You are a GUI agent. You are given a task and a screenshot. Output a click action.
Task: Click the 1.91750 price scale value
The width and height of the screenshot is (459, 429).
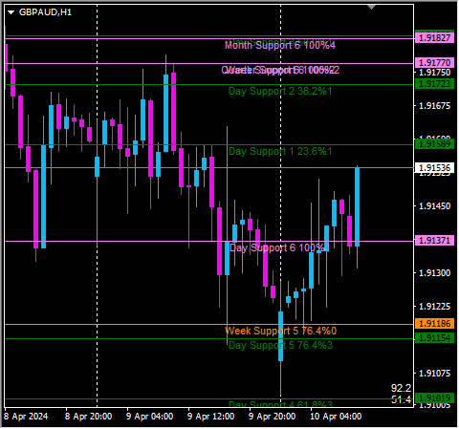(x=435, y=73)
